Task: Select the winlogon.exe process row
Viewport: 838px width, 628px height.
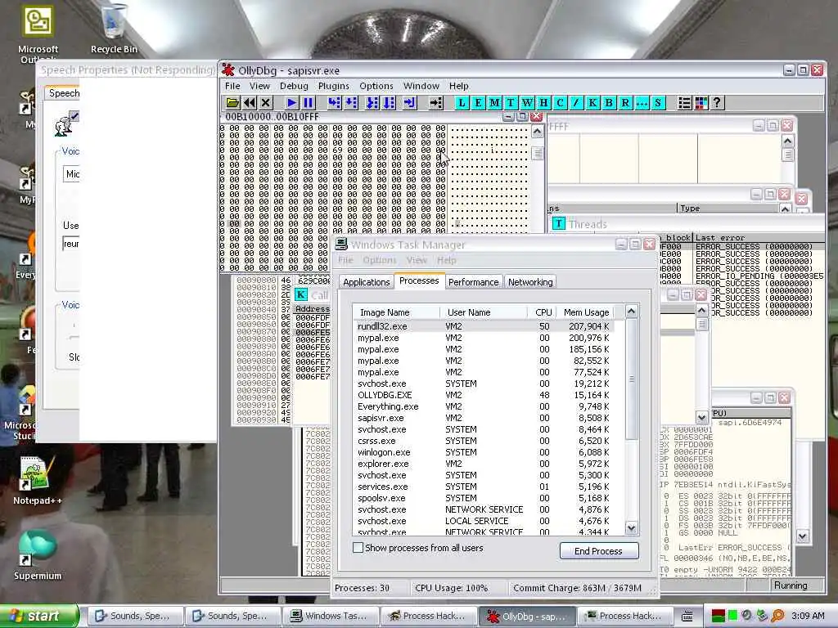Action: 484,452
